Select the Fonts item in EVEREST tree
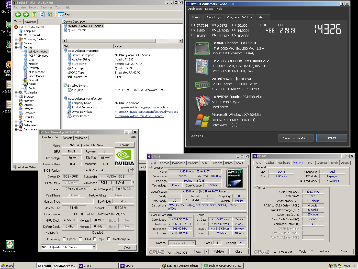 pyautogui.click(x=32, y=88)
